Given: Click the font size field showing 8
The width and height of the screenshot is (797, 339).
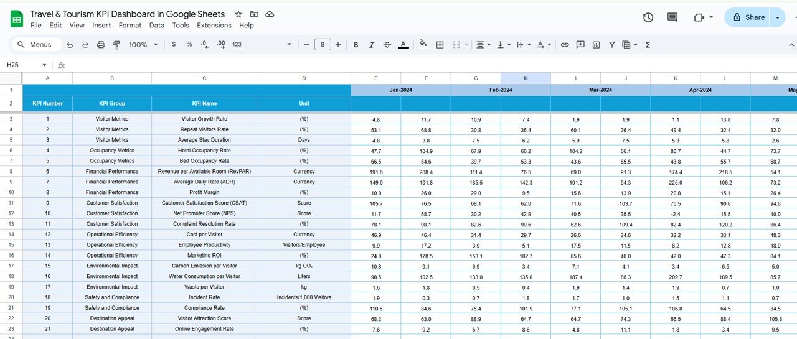Looking at the screenshot, I should click(x=323, y=45).
